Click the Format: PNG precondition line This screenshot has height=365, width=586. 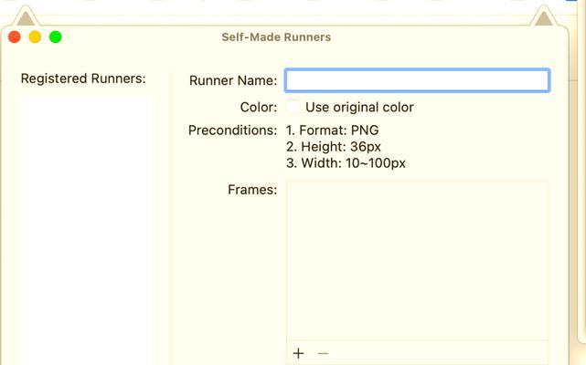click(332, 130)
